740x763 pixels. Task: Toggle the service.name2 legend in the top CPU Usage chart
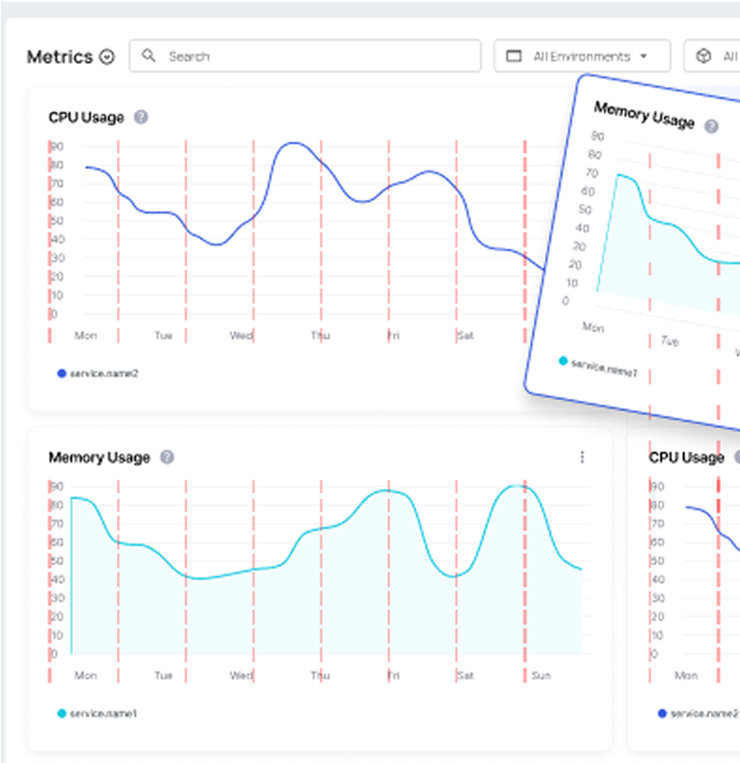pyautogui.click(x=98, y=373)
